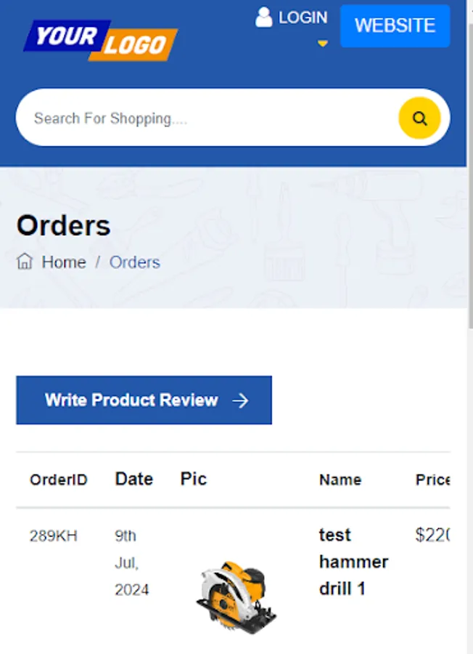Click the arrow icon on Write Product Review
473x654 pixels.
point(240,401)
